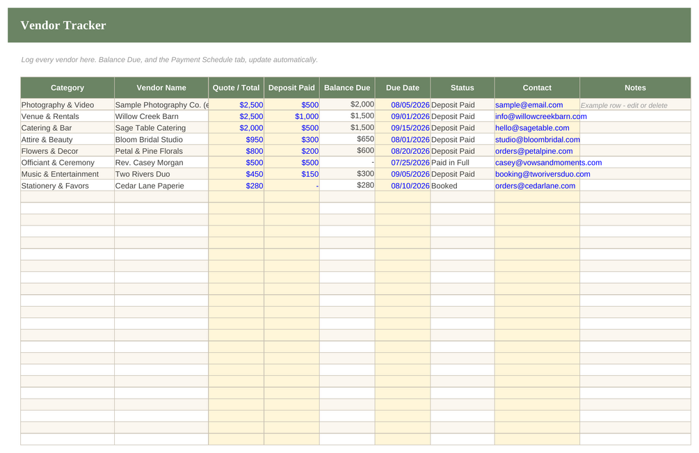Select the Paid in Full status cell

[463, 163]
